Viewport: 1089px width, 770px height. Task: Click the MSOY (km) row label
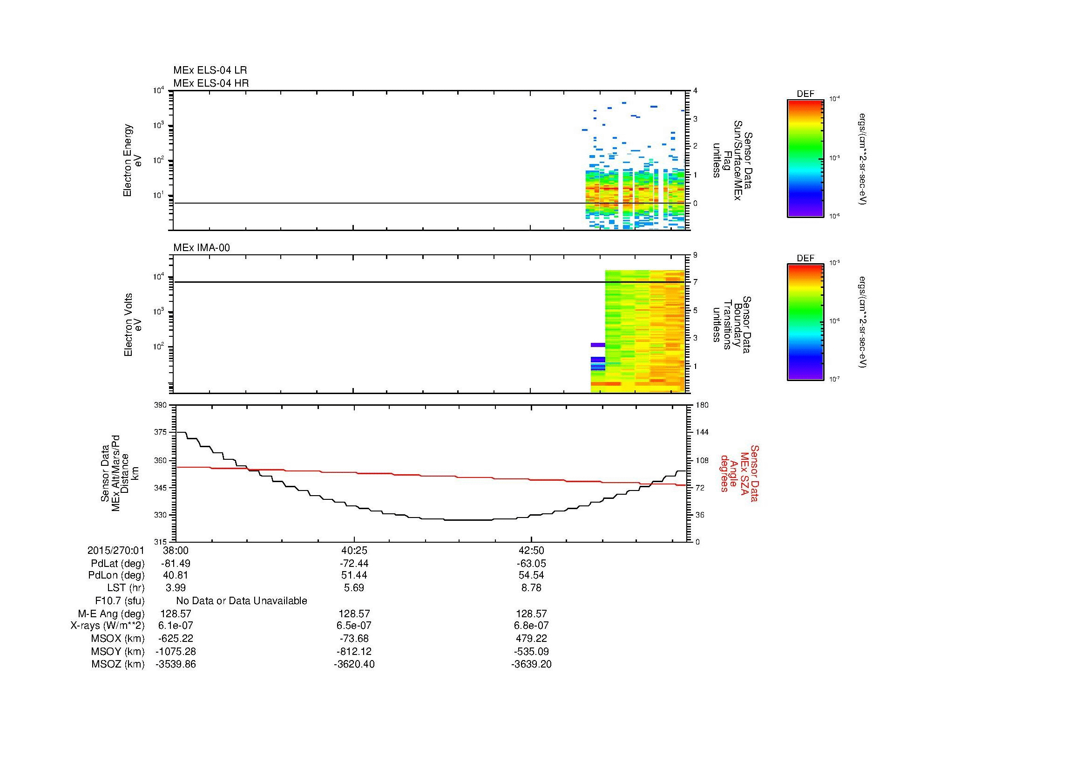[118, 651]
